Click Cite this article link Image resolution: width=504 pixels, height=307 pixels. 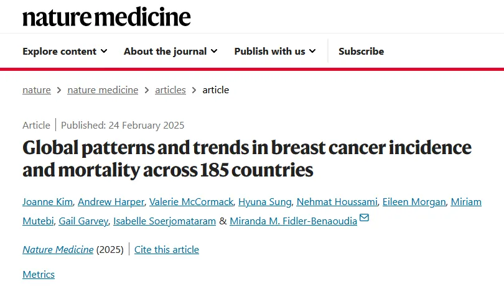[167, 250]
